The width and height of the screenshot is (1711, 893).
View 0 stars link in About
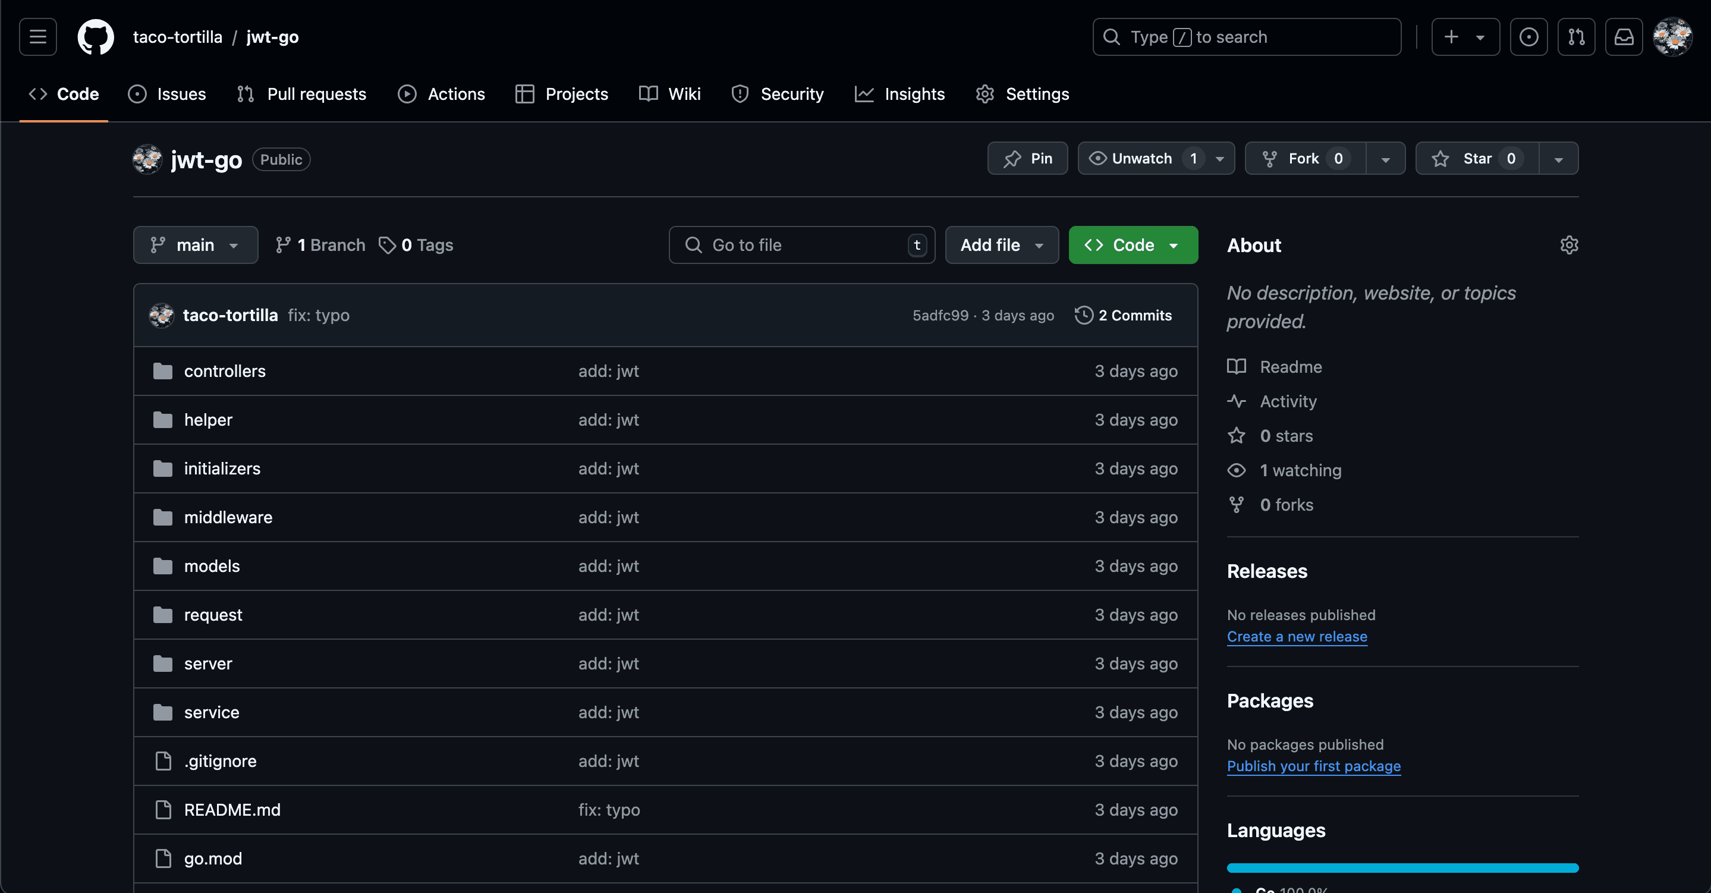(x=1270, y=436)
